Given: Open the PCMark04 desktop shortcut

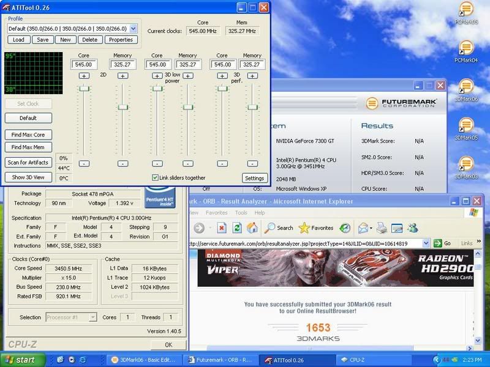Looking at the screenshot, I should click(x=466, y=51).
